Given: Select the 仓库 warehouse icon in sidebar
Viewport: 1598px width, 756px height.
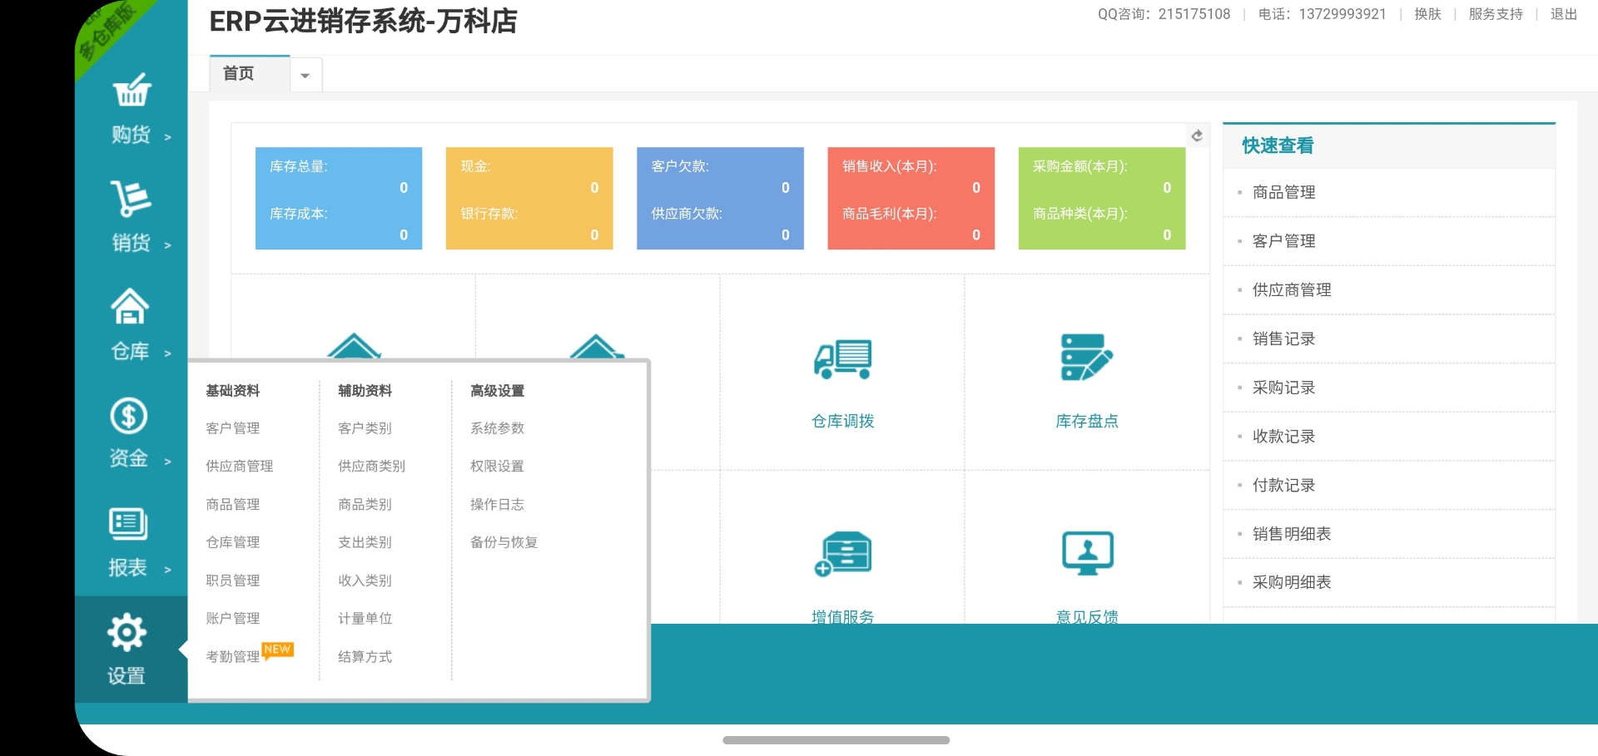Looking at the screenshot, I should [130, 307].
